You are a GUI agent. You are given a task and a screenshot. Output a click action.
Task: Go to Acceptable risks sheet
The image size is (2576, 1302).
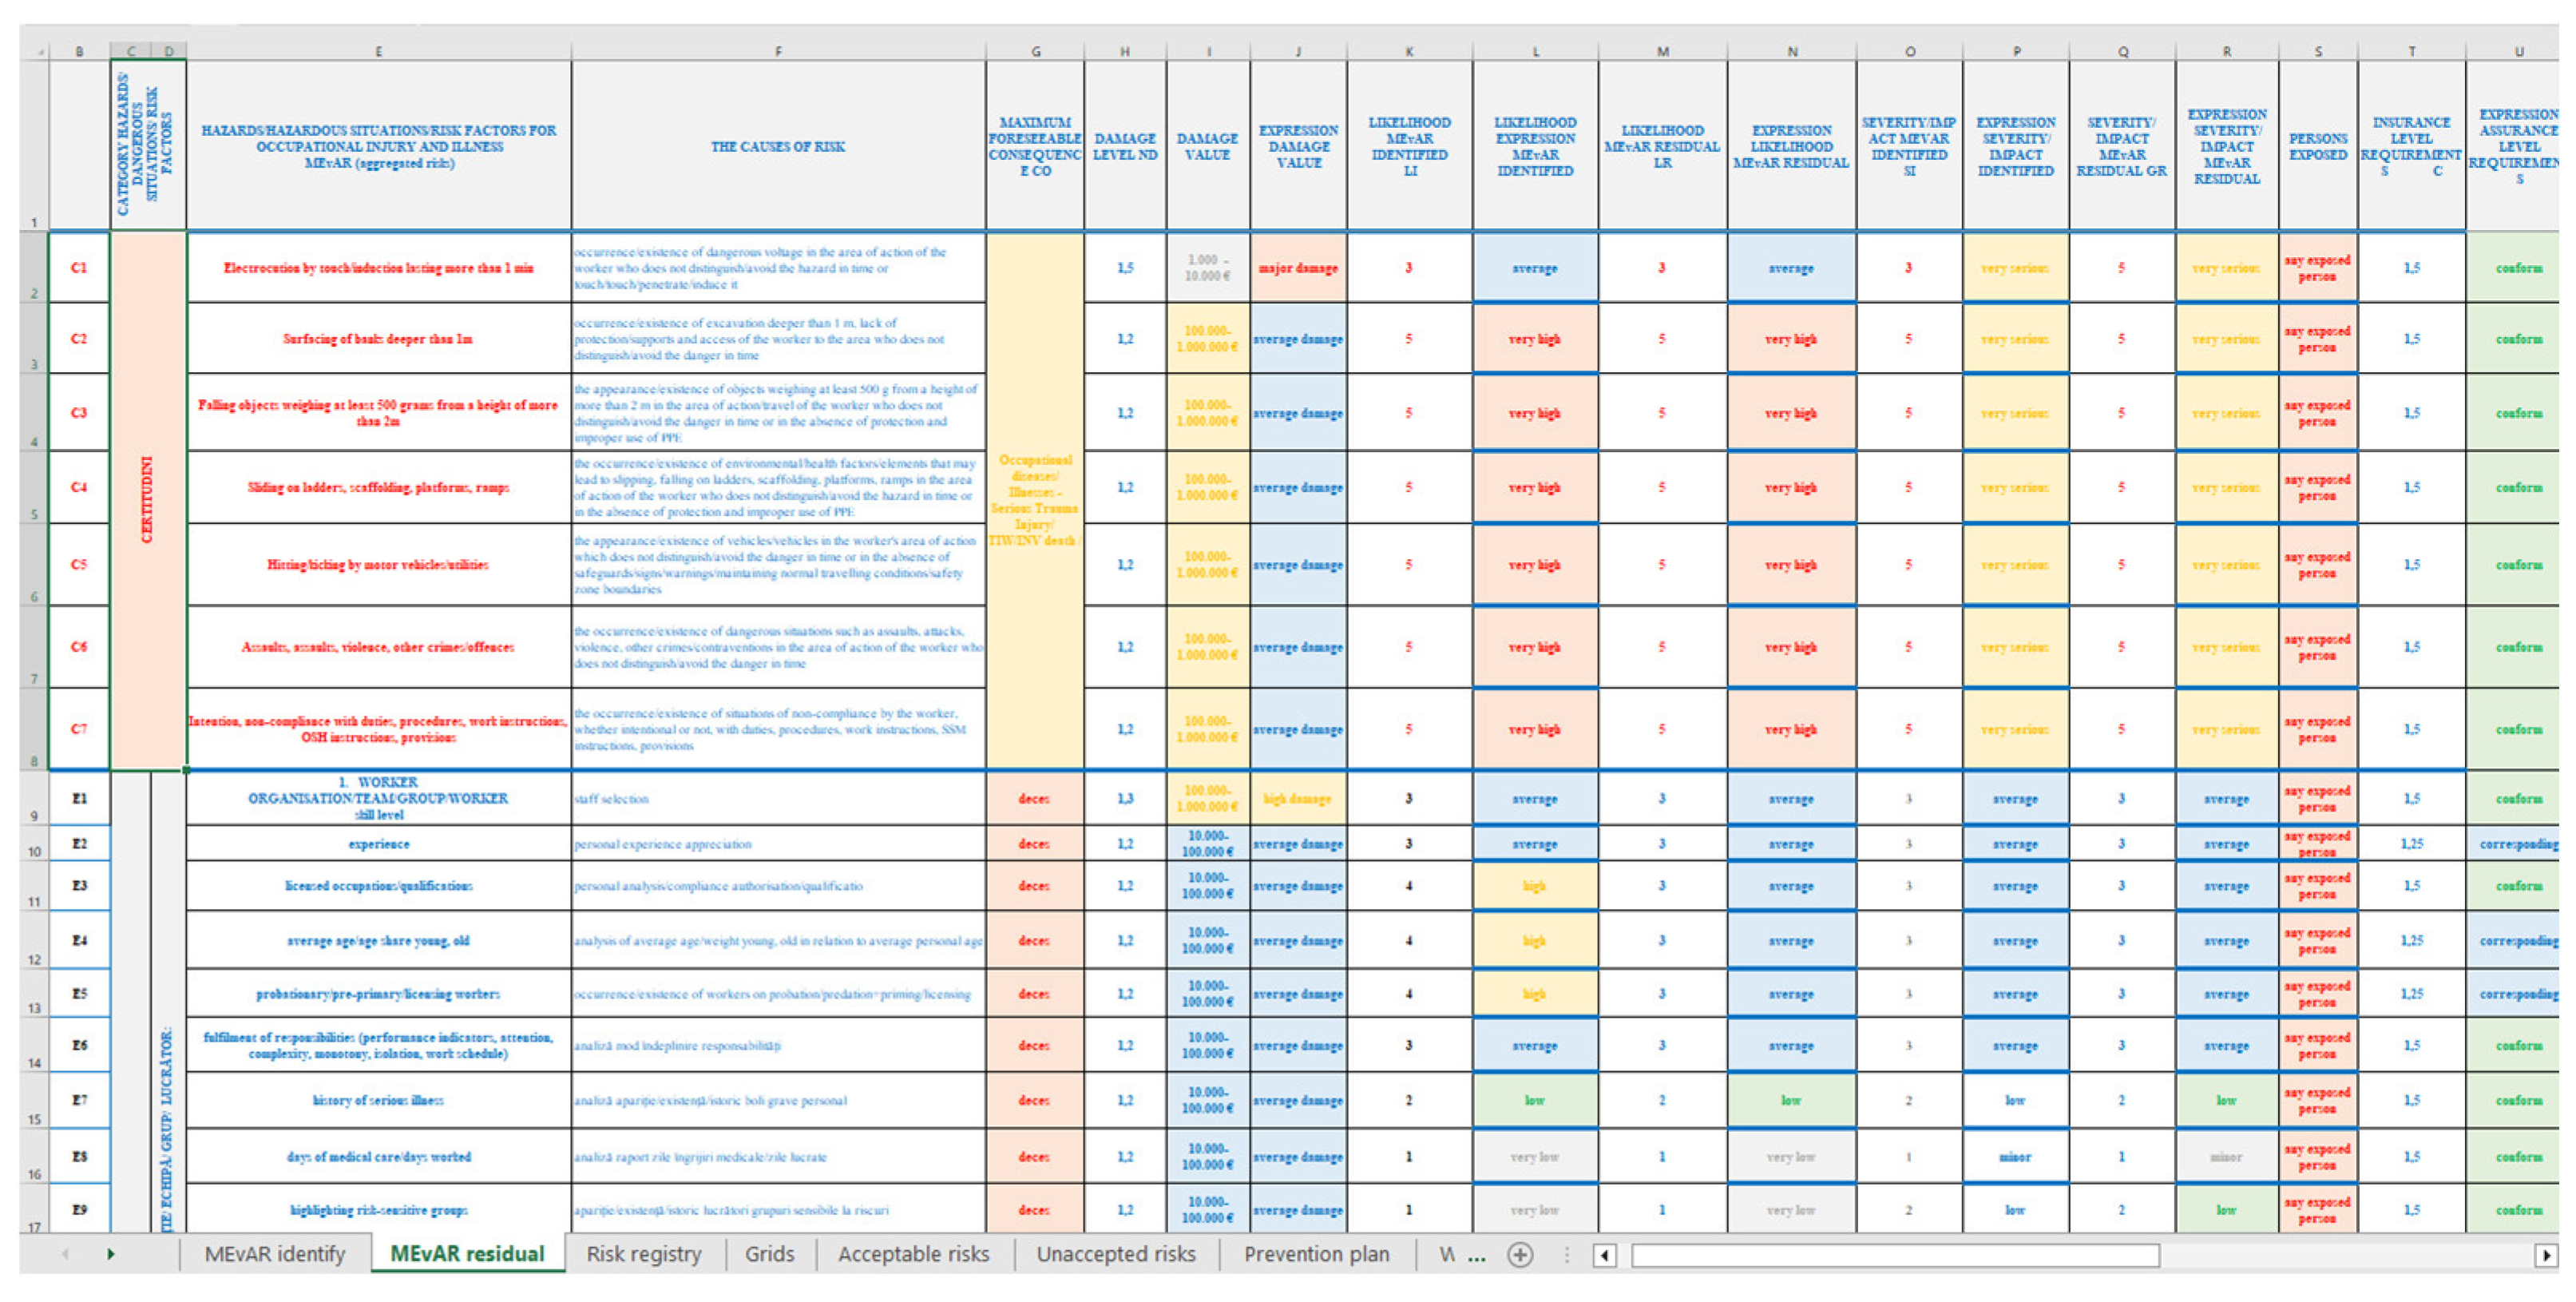[x=913, y=1254]
